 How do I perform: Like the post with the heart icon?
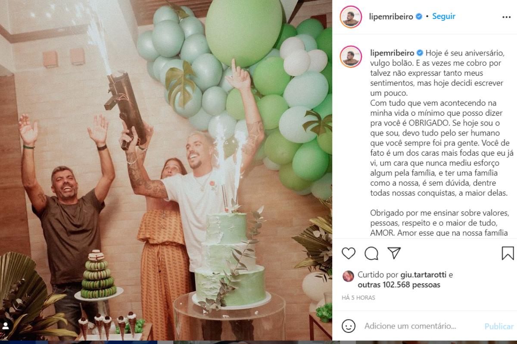pyautogui.click(x=349, y=253)
